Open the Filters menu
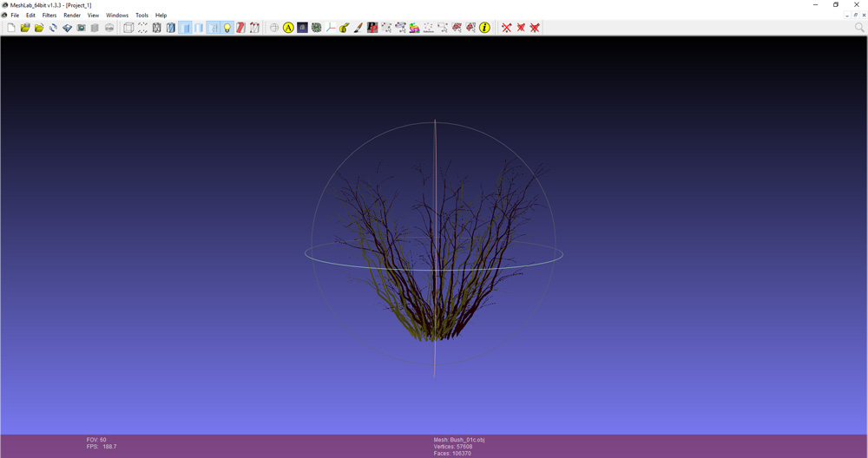 [49, 16]
